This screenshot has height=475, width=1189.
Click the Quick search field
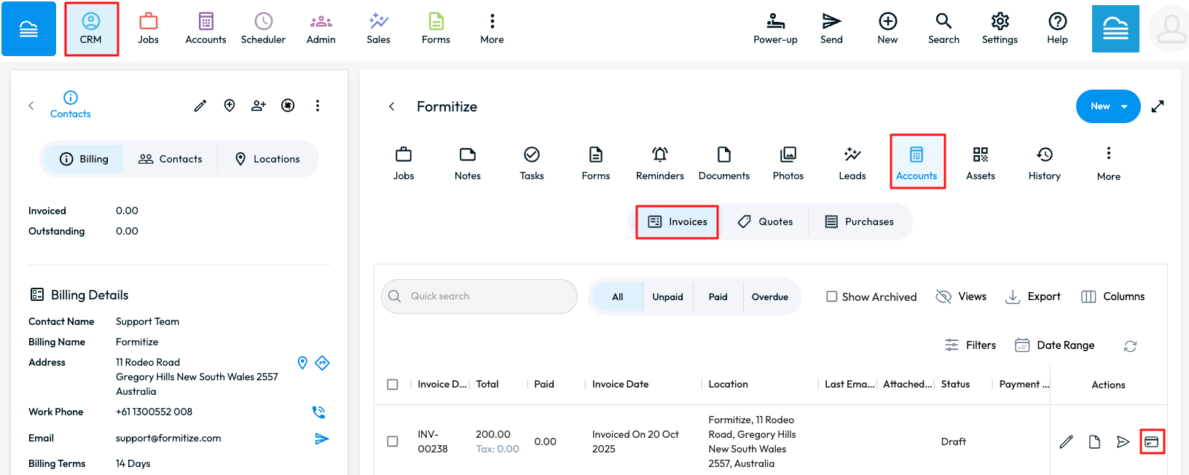(479, 297)
